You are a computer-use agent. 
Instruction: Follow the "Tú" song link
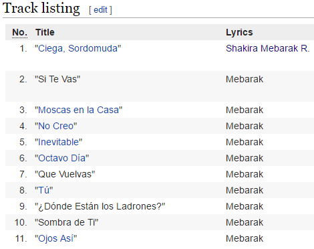(43, 190)
